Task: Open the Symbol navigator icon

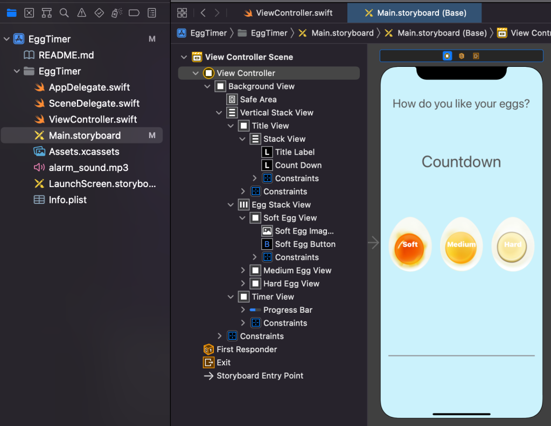Action: click(47, 12)
